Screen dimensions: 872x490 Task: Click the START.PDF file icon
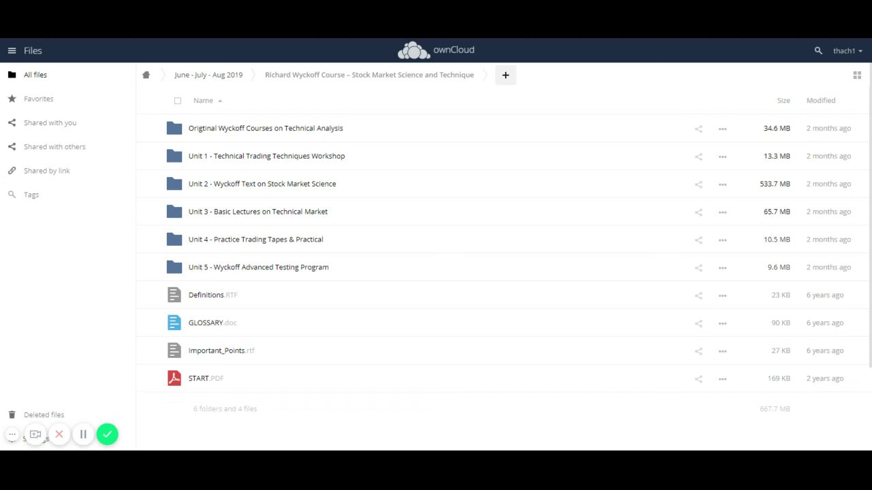pos(174,378)
